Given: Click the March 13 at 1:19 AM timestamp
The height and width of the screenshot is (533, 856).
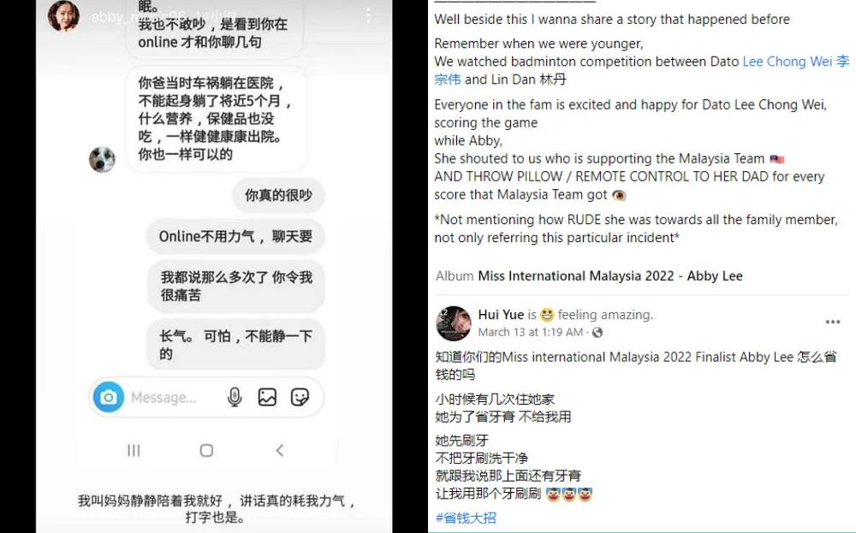Looking at the screenshot, I should click(x=530, y=332).
